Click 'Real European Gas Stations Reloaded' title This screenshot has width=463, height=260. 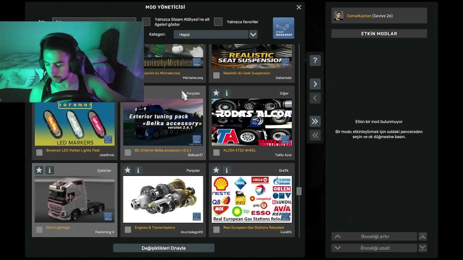click(x=254, y=227)
